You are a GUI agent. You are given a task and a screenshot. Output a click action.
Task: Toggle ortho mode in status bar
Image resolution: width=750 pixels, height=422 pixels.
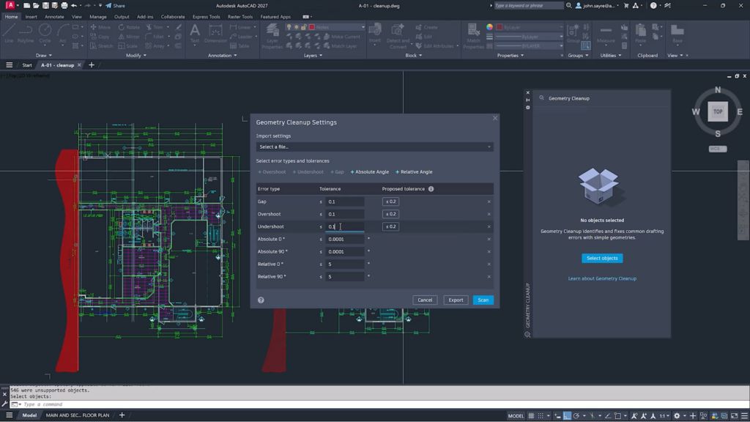pos(567,416)
